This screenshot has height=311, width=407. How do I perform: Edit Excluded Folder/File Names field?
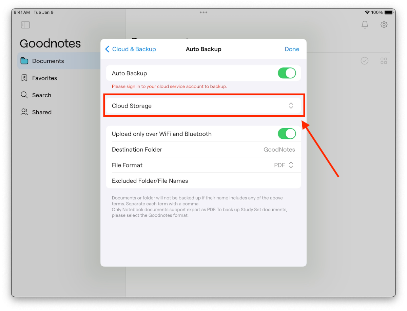pyautogui.click(x=203, y=181)
